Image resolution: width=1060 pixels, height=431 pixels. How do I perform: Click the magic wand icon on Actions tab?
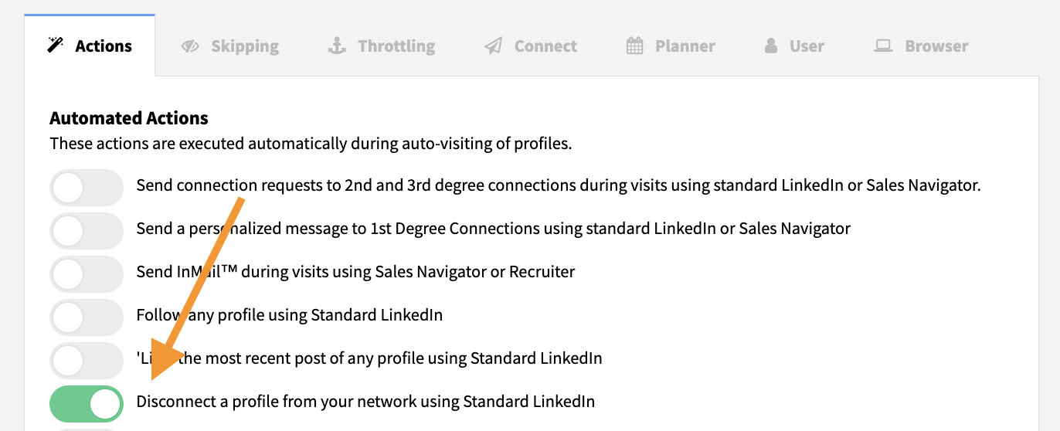[55, 46]
